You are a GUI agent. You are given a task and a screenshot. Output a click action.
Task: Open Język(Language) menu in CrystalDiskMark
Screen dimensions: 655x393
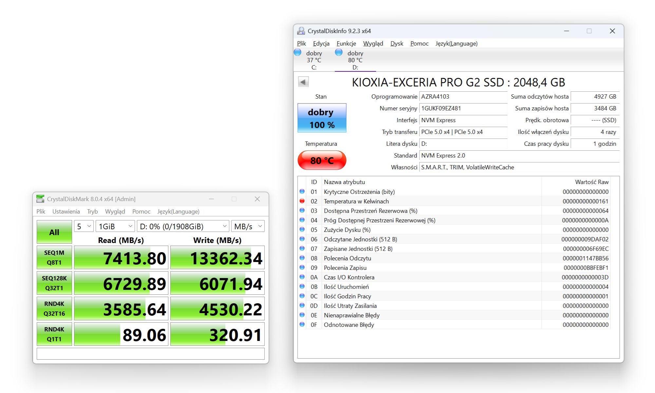point(178,212)
